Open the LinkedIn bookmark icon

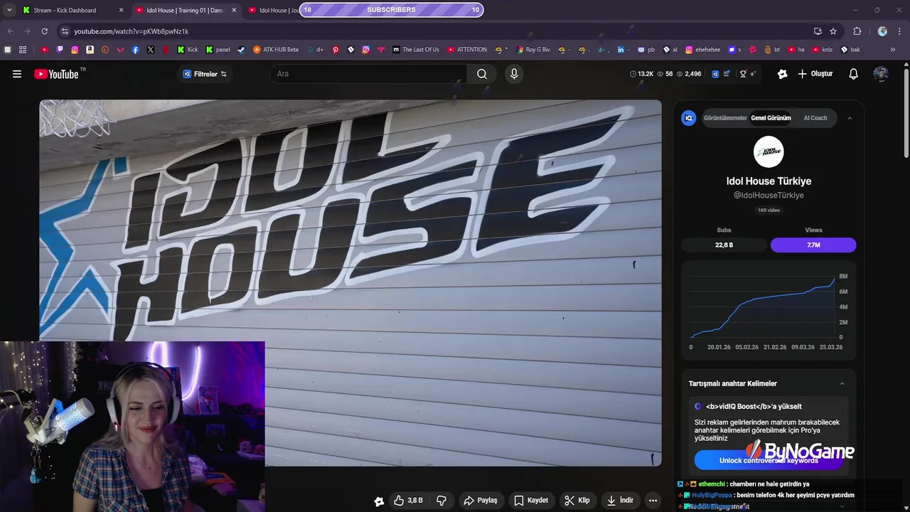pos(621,50)
